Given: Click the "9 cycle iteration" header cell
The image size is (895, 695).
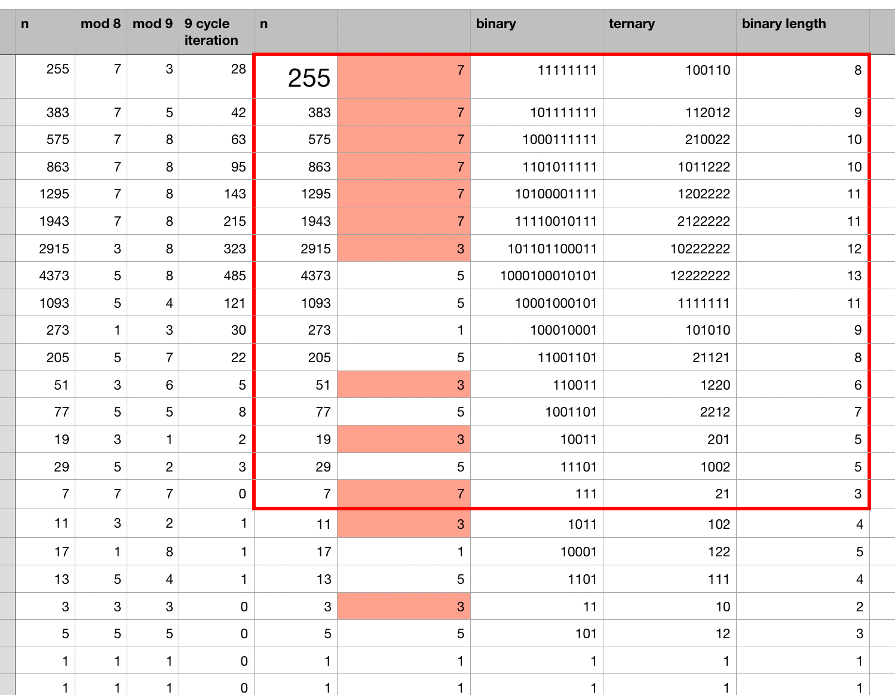Looking at the screenshot, I should coord(216,32).
